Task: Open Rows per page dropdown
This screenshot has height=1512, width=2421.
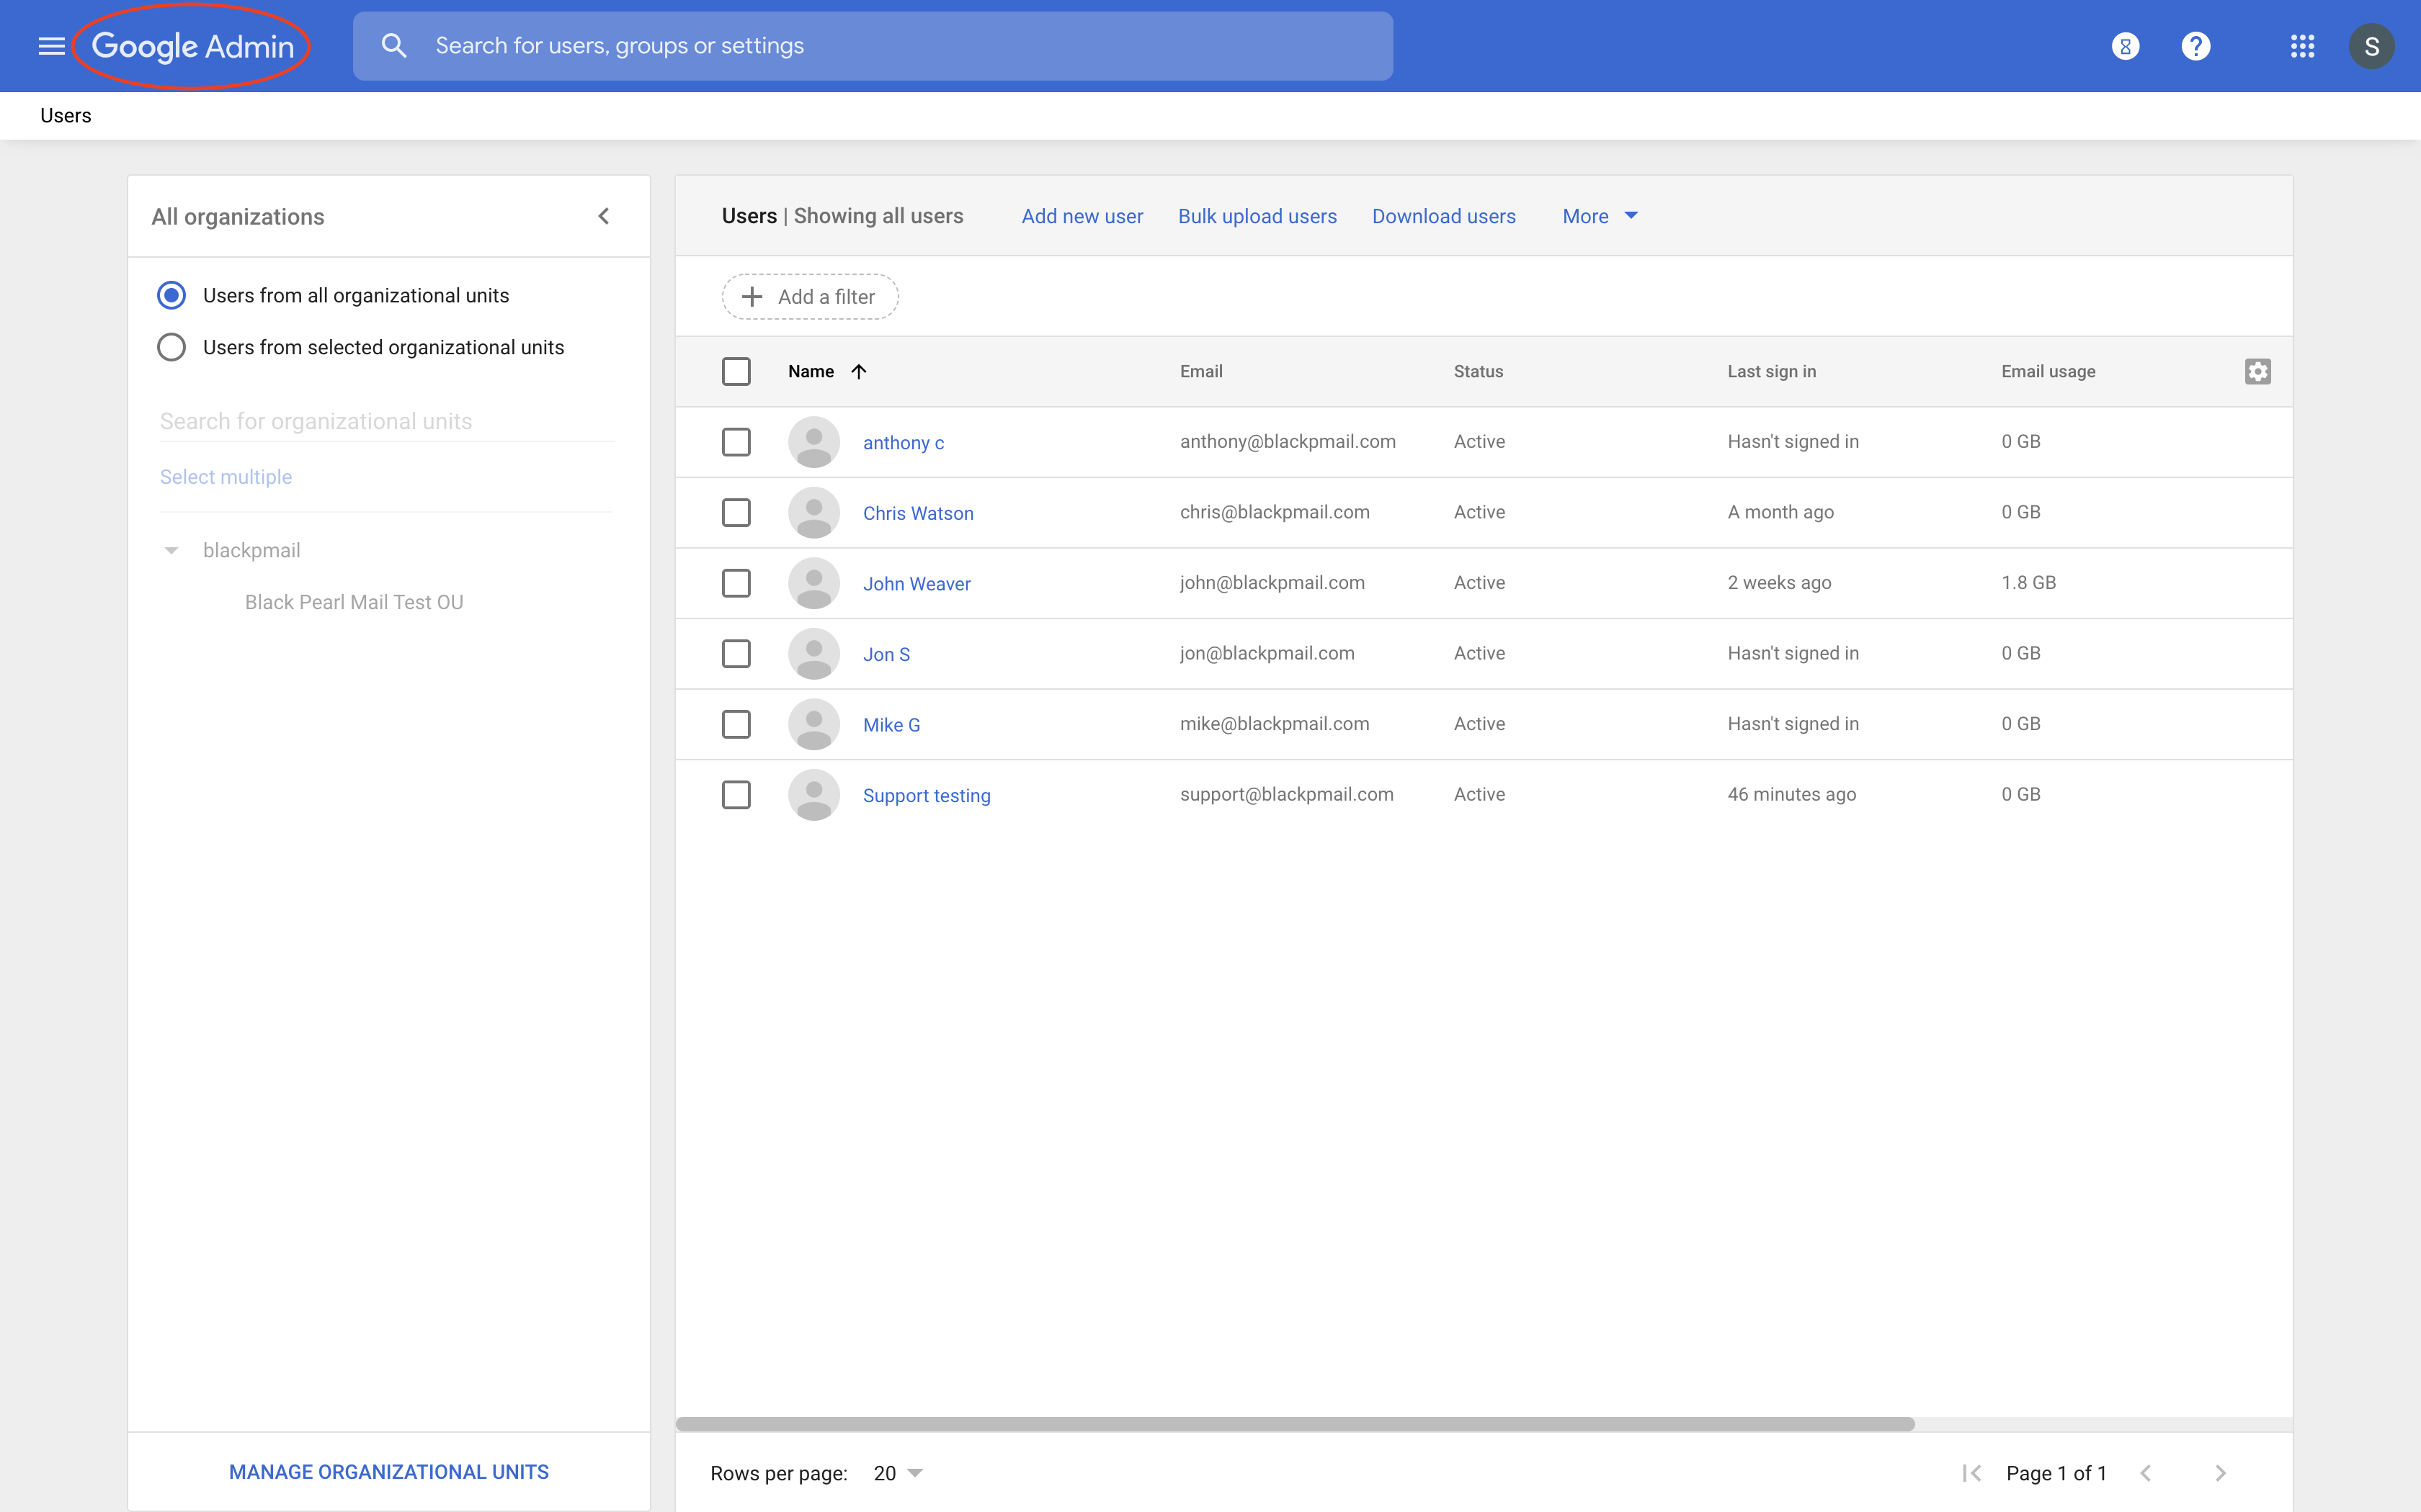Action: (897, 1472)
